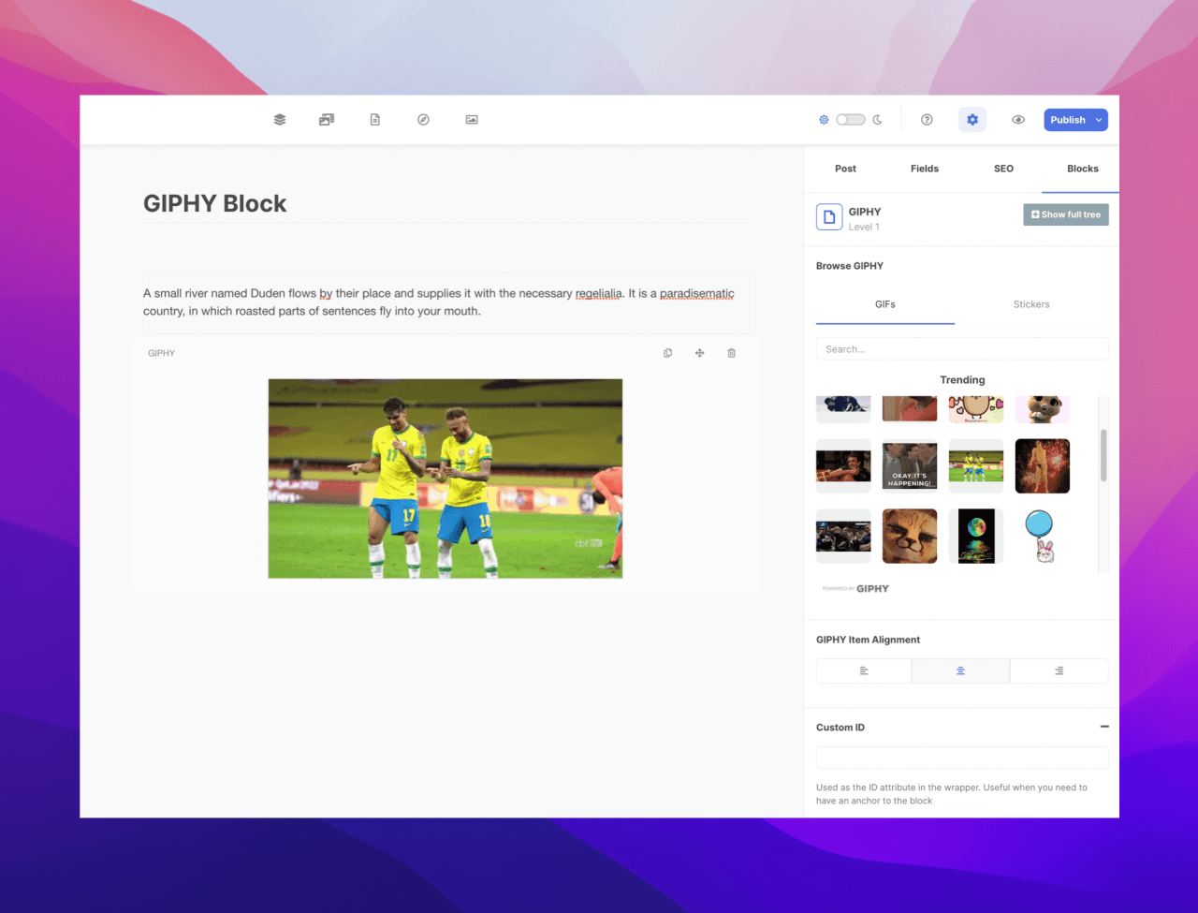Open the media gallery icon in toolbar
The width and height of the screenshot is (1198, 913).
tap(327, 120)
